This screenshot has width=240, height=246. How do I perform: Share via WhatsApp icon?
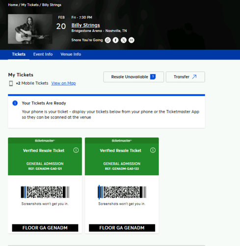click(108, 40)
